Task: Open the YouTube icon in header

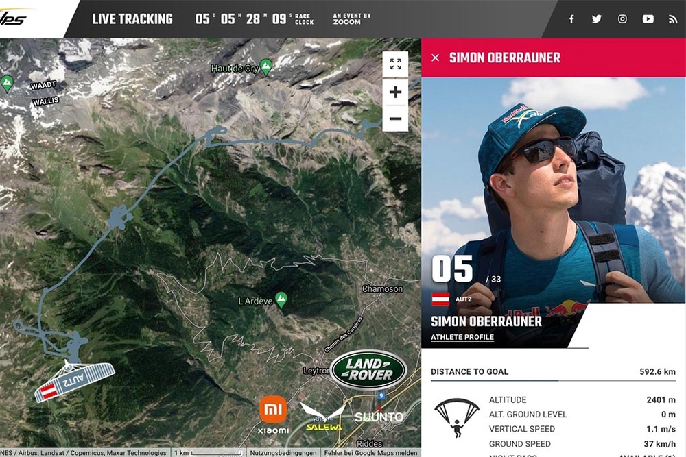Action: click(648, 18)
